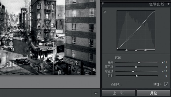The width and height of the screenshot is (171, 97).
Task: Toggle the Tone Curve panel on/off switch
Action: [103, 4]
